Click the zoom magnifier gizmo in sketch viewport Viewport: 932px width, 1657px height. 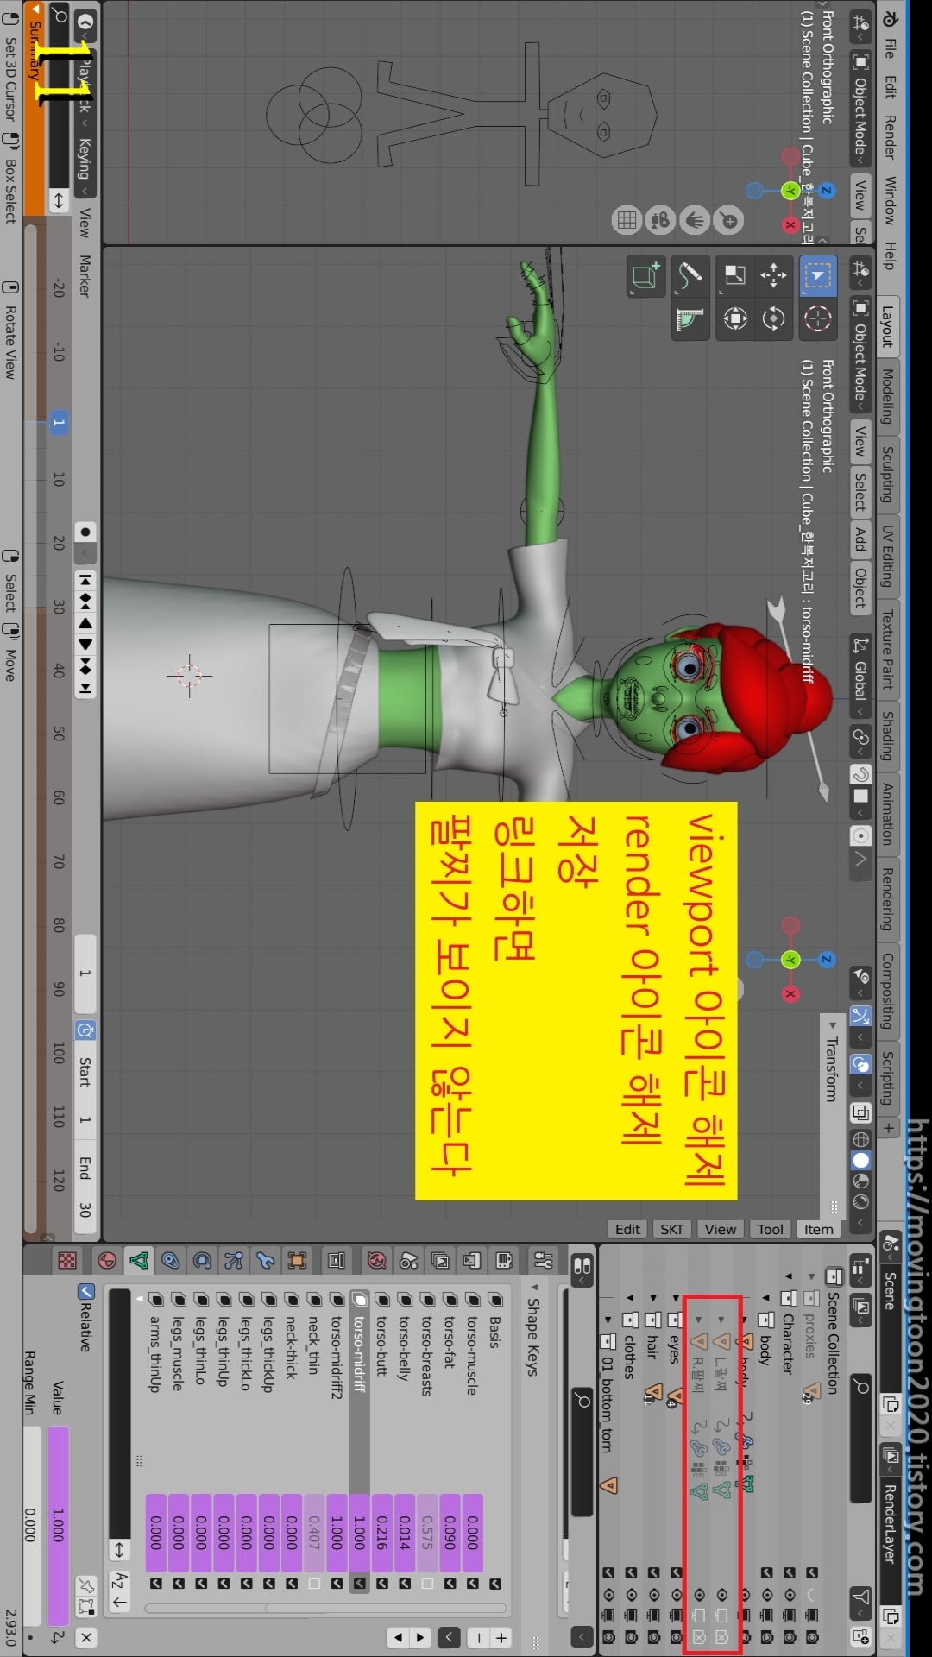(729, 221)
